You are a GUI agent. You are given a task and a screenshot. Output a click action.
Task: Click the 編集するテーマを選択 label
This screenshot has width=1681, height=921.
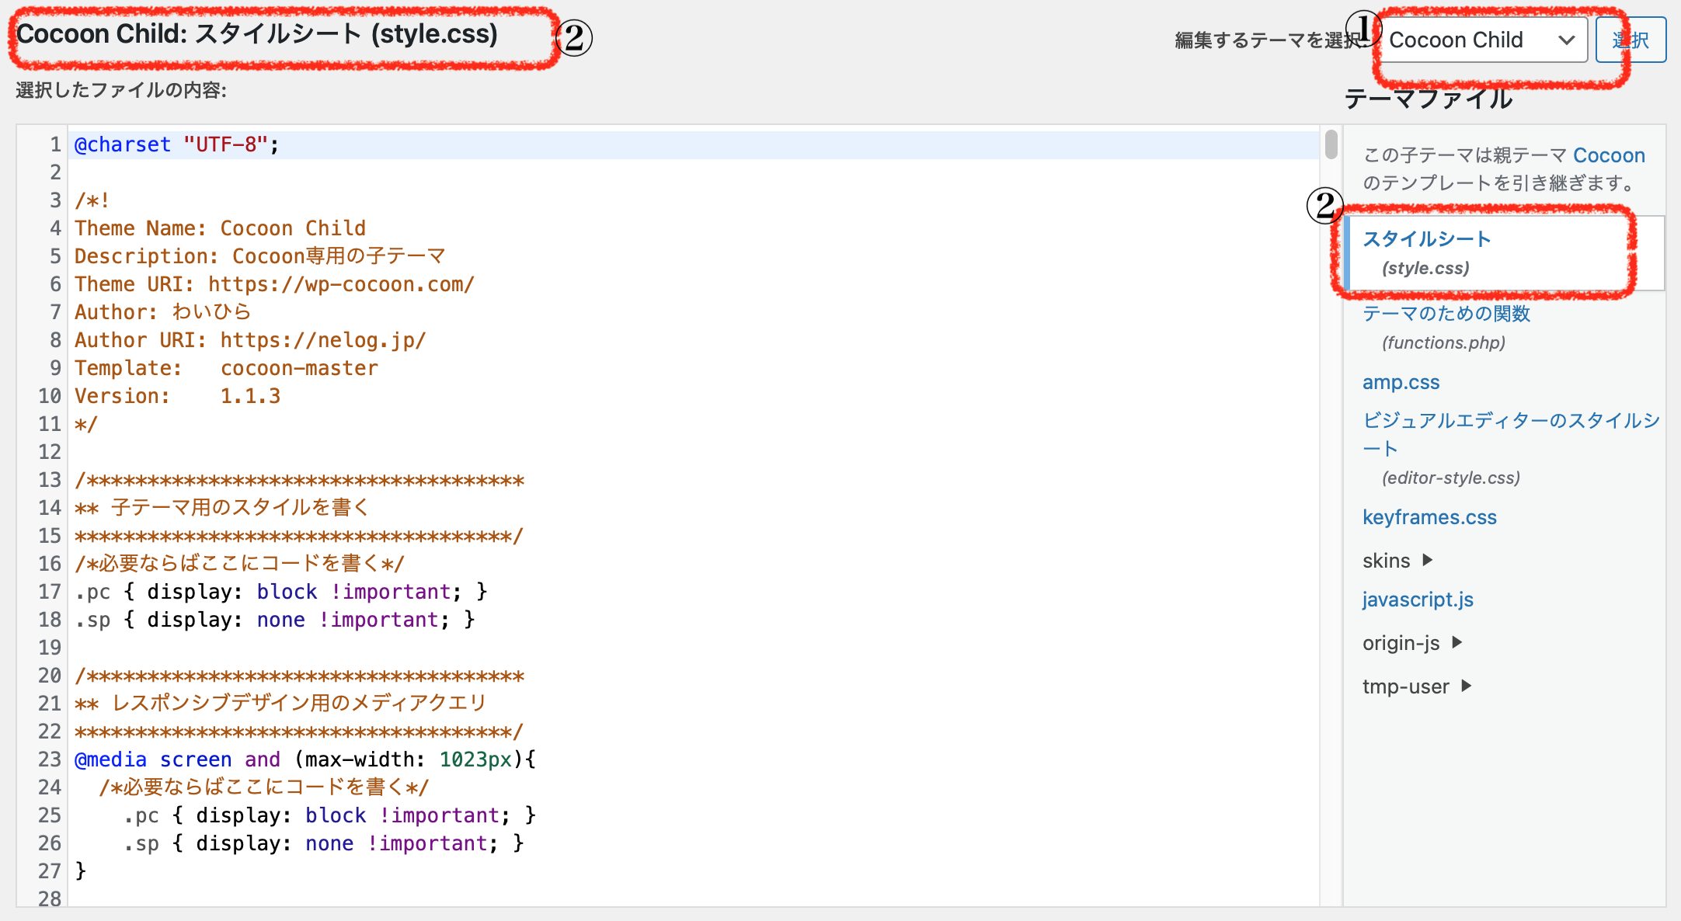tap(1271, 40)
